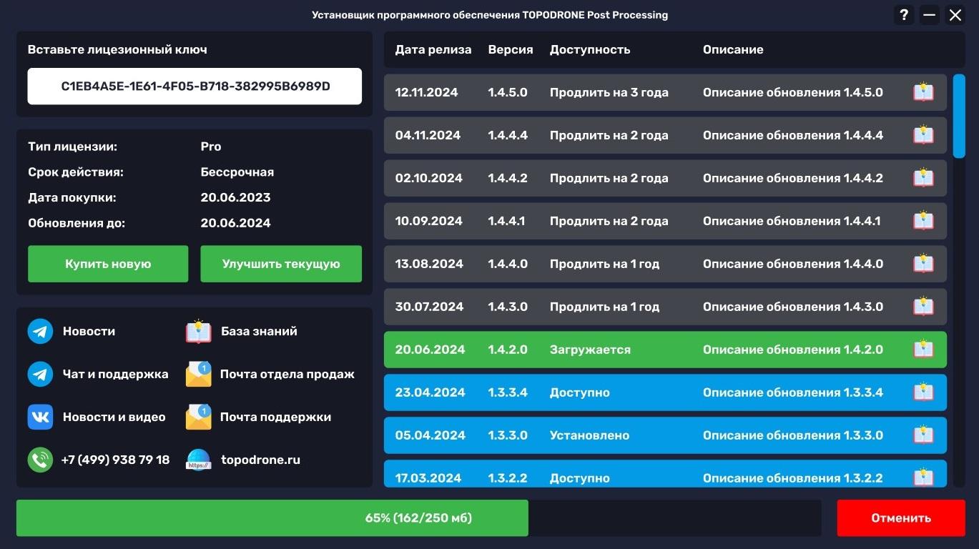Click the updates-until date 20.06.2024

coord(235,223)
